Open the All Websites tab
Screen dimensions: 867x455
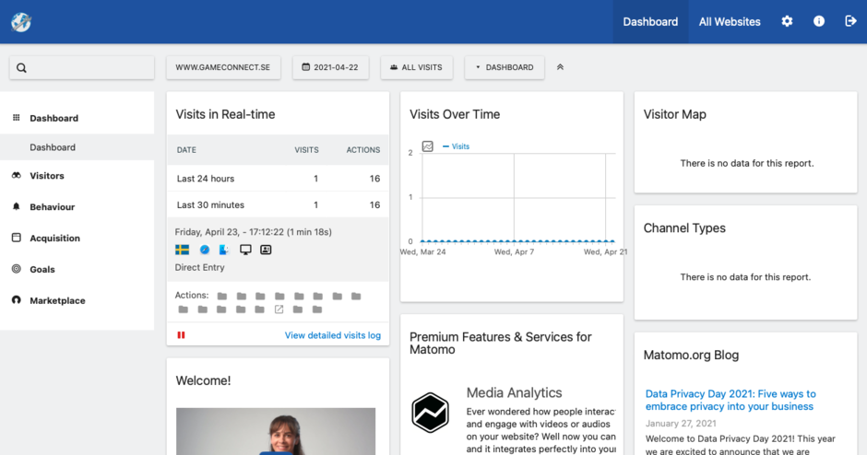point(730,21)
